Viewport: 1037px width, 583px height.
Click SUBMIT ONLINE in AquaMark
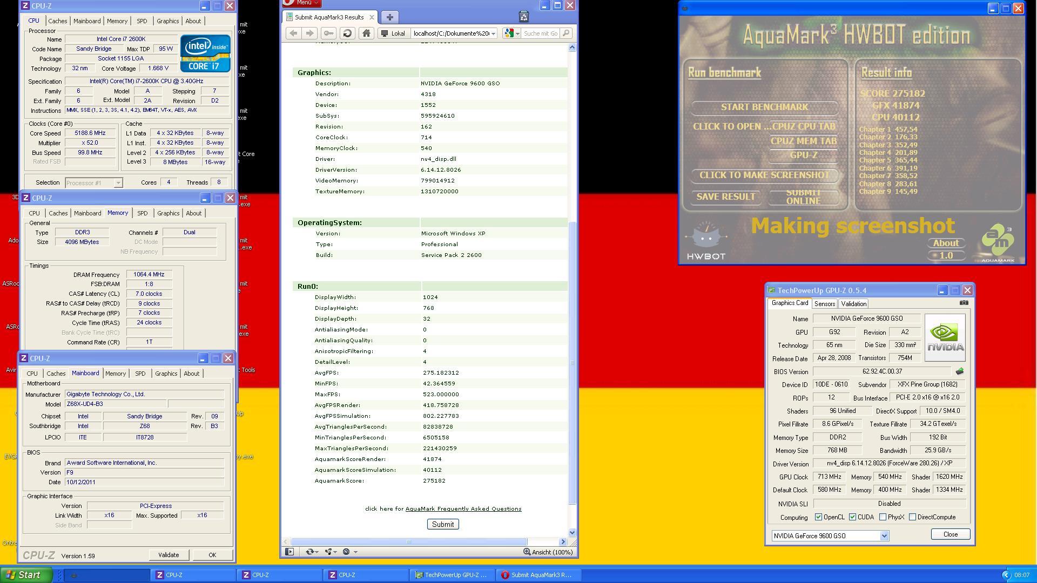[803, 196]
